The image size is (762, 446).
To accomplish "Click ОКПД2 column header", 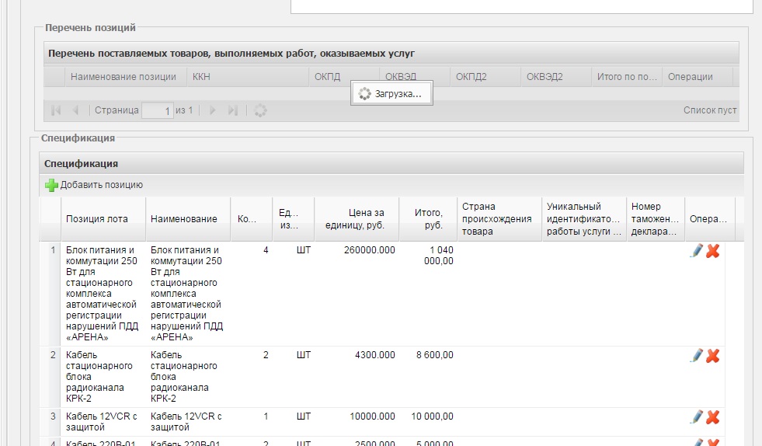I will click(x=485, y=77).
